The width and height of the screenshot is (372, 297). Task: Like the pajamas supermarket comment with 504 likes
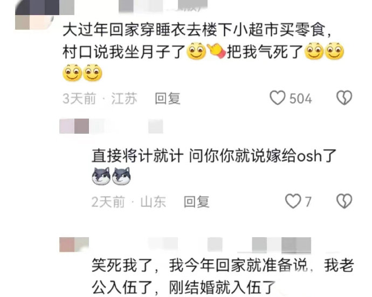click(x=277, y=98)
